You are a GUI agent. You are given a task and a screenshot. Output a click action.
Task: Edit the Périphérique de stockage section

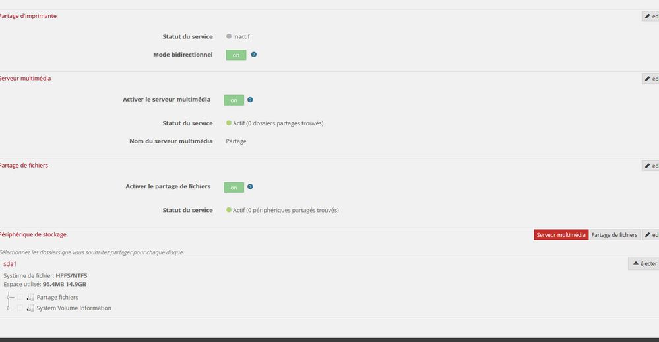pos(650,235)
